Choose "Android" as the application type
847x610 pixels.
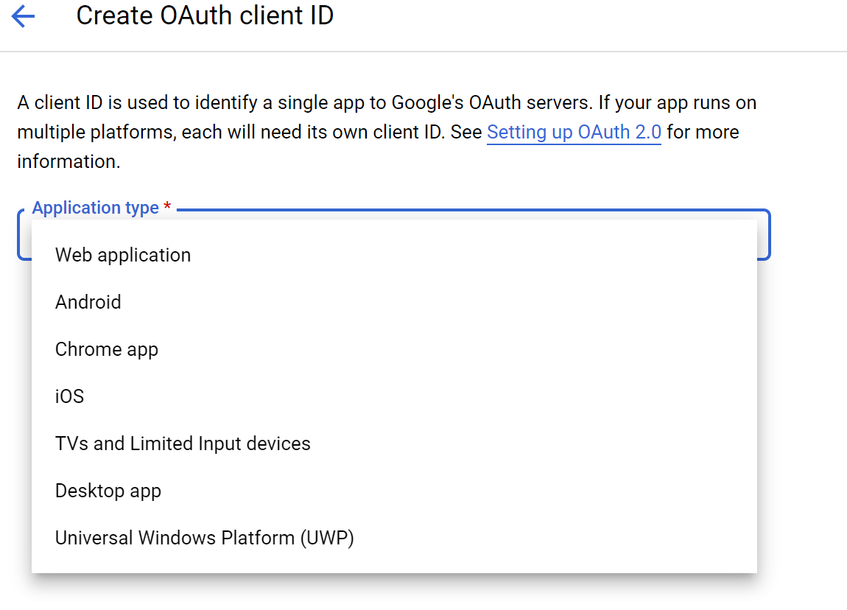[x=88, y=302]
